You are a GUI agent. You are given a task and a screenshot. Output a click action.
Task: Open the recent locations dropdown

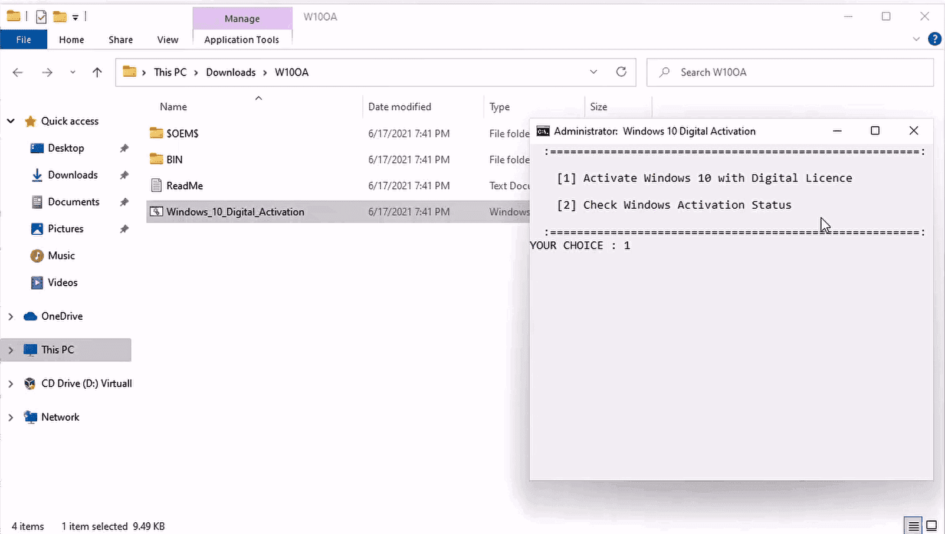pos(73,72)
